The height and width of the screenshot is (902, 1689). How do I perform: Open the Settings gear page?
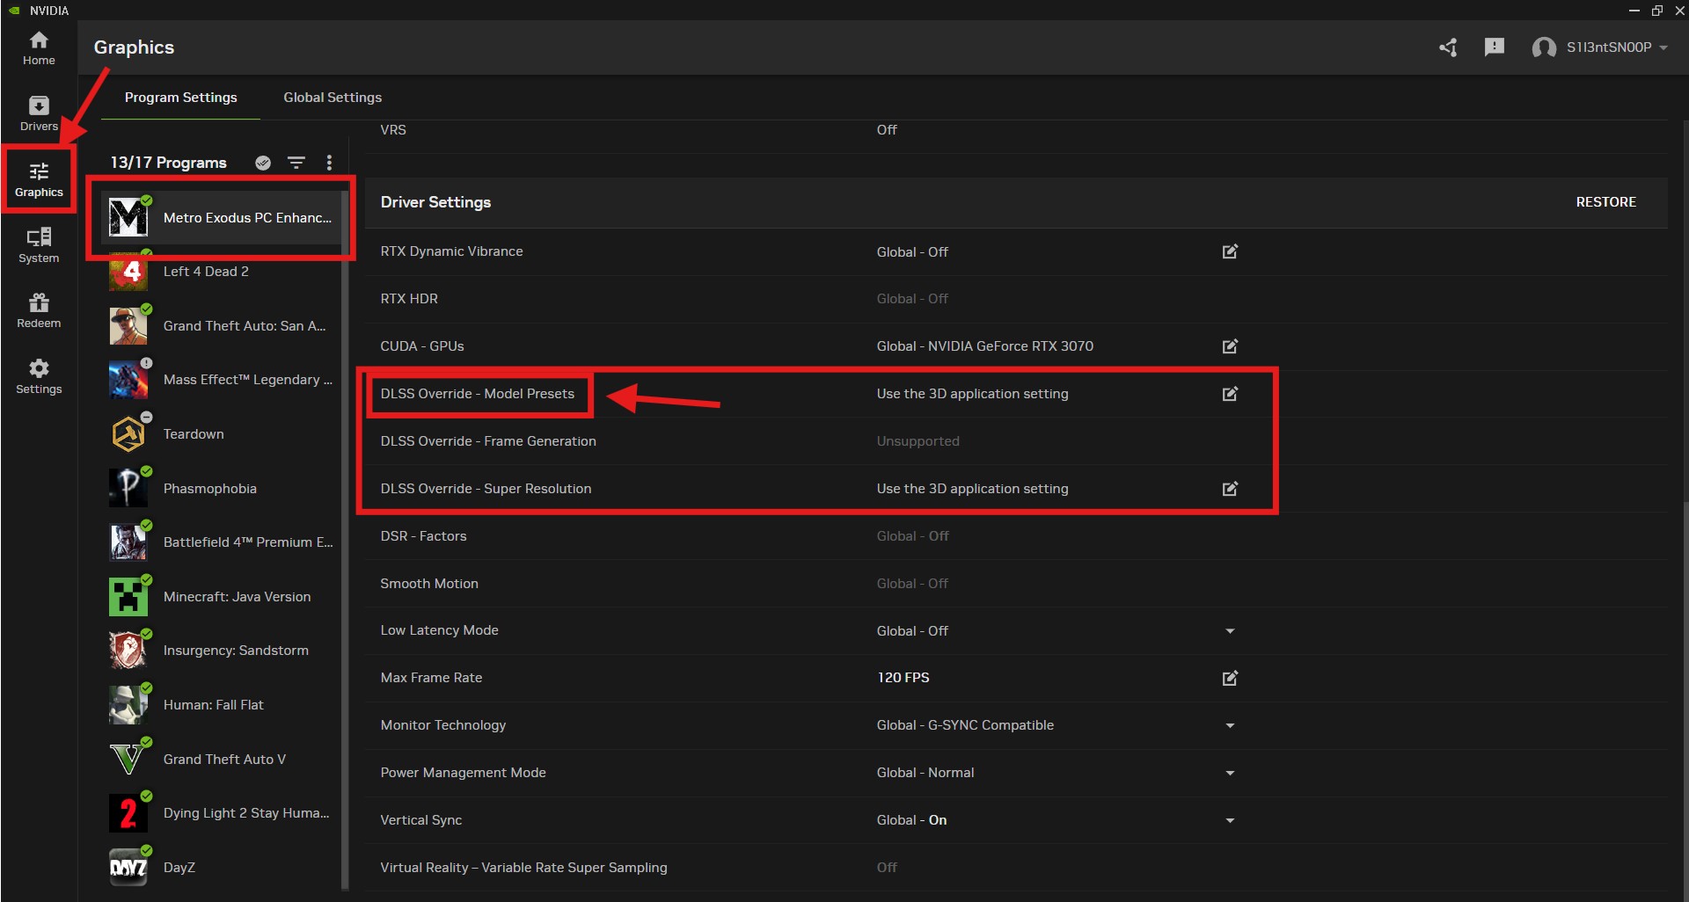coord(39,376)
